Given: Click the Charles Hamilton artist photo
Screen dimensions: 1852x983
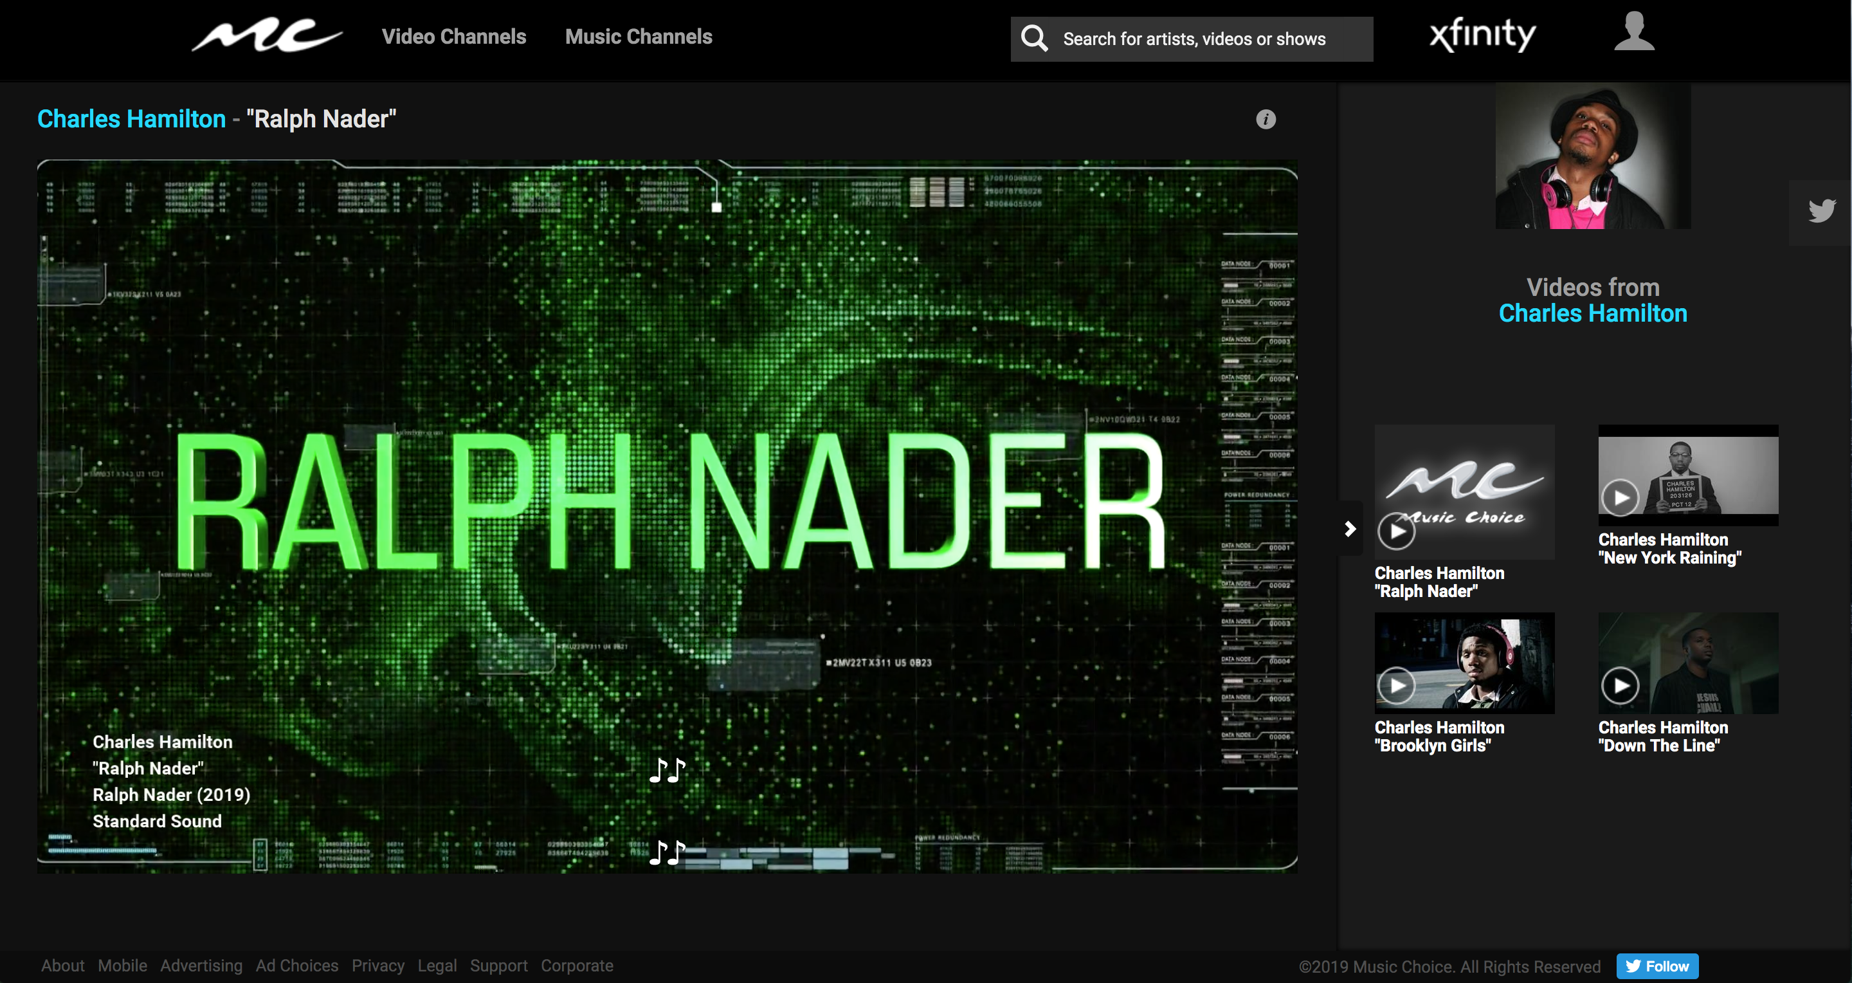Looking at the screenshot, I should (x=1592, y=155).
